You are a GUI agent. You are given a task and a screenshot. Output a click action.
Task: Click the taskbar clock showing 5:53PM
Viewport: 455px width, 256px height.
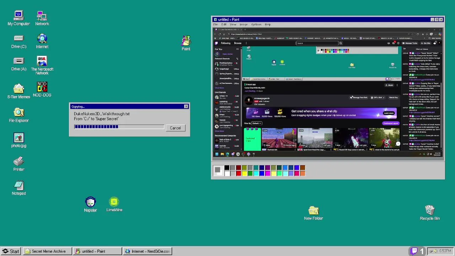click(445, 251)
